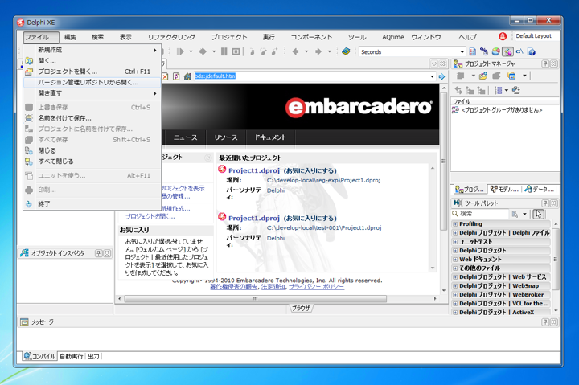579x385 pixels.
Task: Open the ニュース tab on welcome page
Action: point(186,137)
